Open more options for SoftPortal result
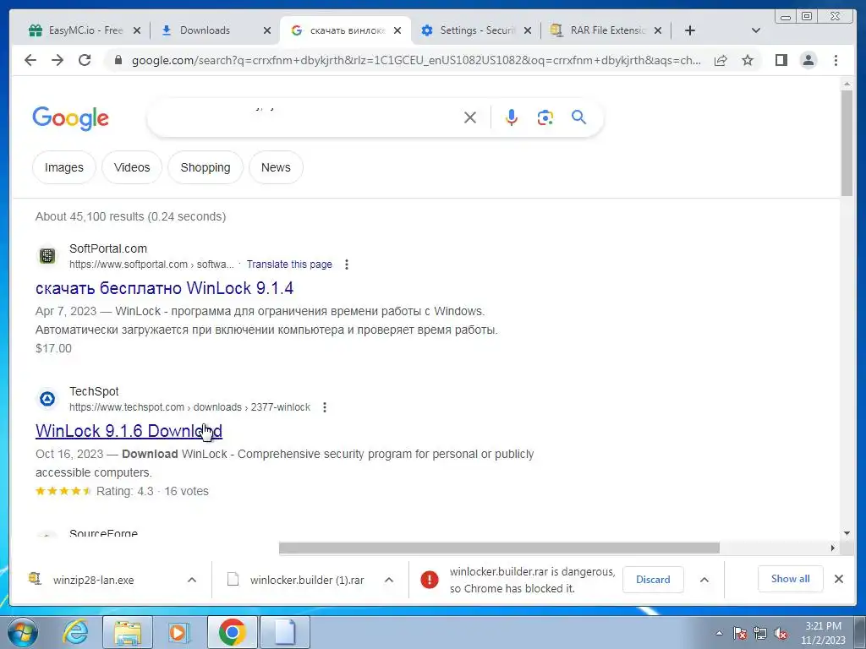The width and height of the screenshot is (866, 649). click(x=346, y=265)
